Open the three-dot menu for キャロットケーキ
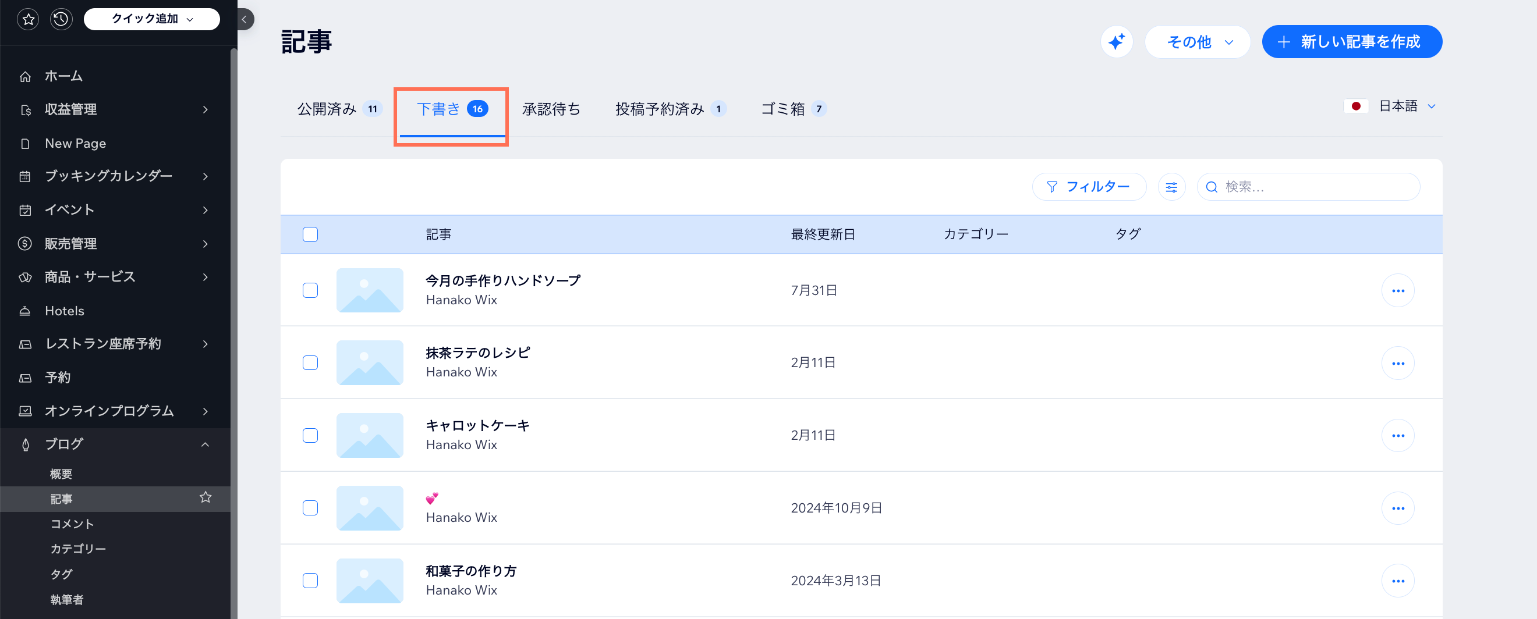This screenshot has width=1537, height=619. click(x=1399, y=435)
